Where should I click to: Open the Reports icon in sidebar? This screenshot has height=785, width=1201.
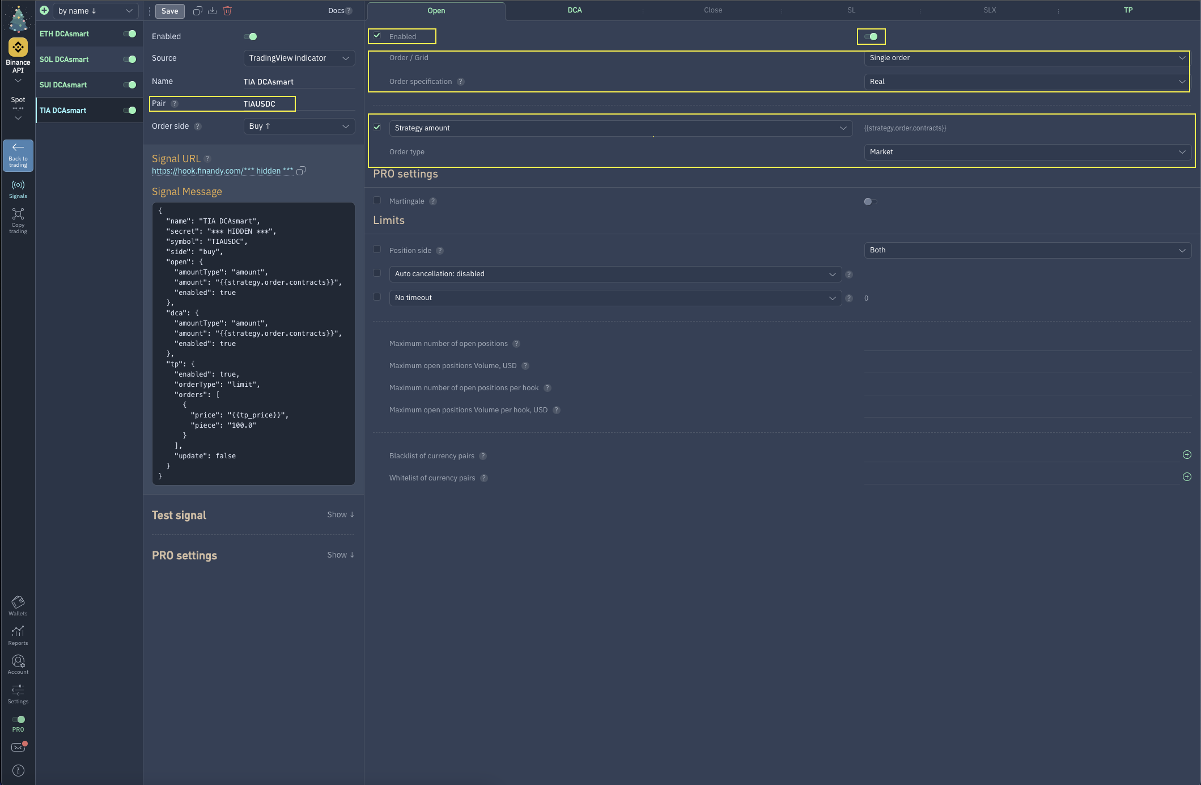coord(18,635)
